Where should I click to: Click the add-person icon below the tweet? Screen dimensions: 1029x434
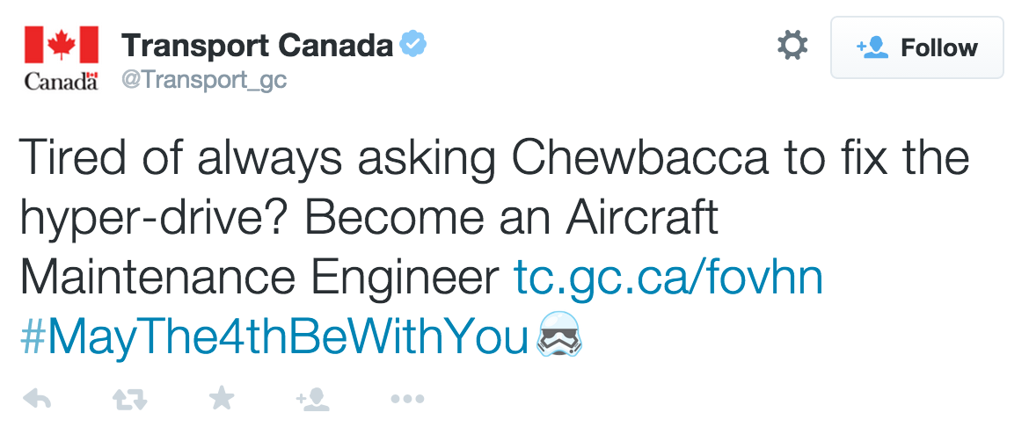(x=313, y=401)
